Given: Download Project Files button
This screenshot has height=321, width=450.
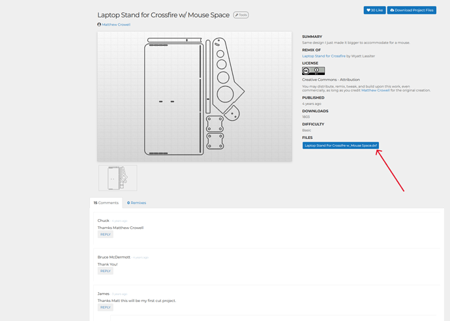Looking at the screenshot, I should (x=412, y=10).
